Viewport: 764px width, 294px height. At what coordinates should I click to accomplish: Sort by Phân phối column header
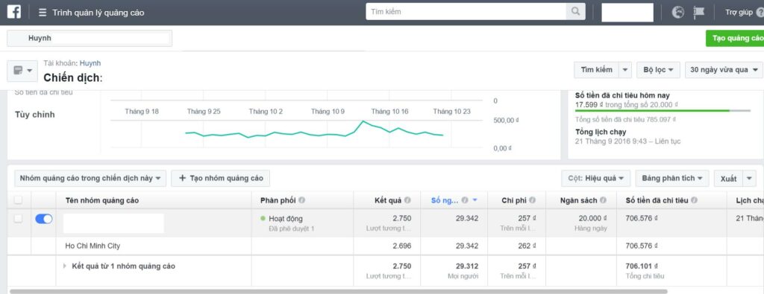pos(278,200)
